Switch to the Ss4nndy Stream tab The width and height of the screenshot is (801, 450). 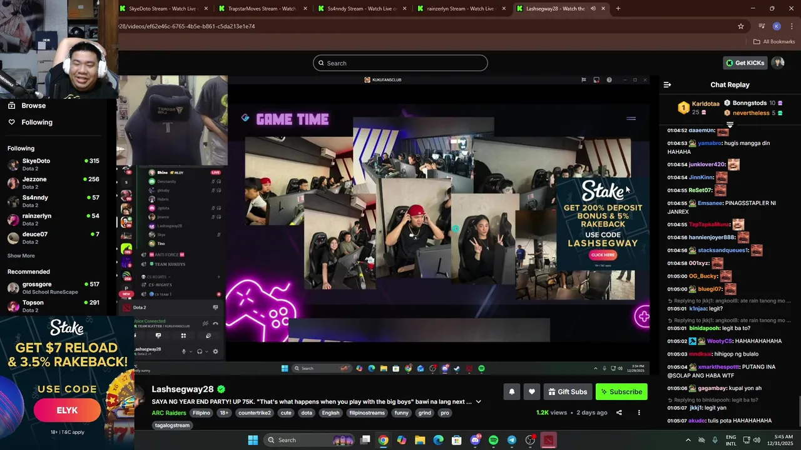(x=362, y=9)
